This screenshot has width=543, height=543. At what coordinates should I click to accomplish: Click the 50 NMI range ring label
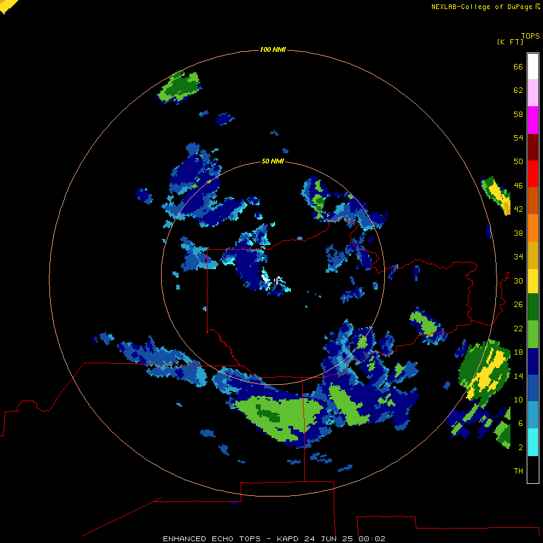point(273,161)
